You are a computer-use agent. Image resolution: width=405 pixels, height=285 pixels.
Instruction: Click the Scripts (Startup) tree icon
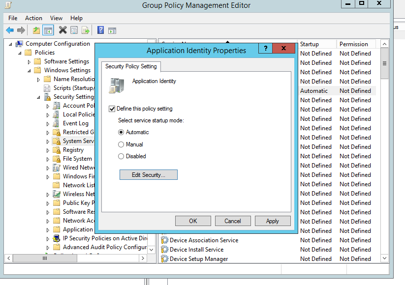(47, 88)
